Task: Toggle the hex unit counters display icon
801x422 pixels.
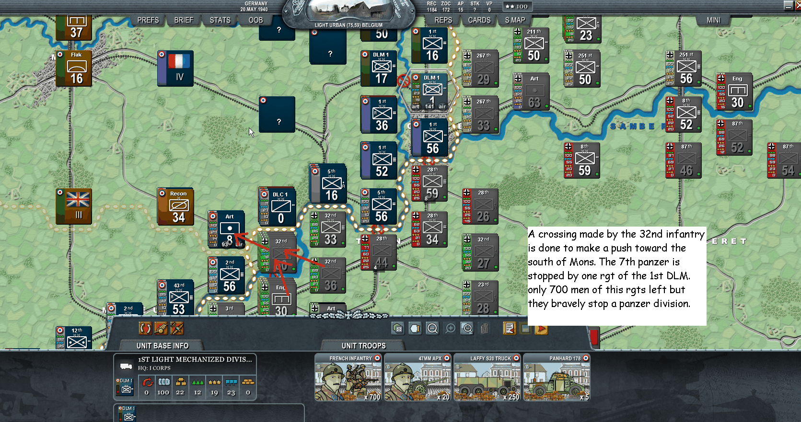Action: (397, 328)
